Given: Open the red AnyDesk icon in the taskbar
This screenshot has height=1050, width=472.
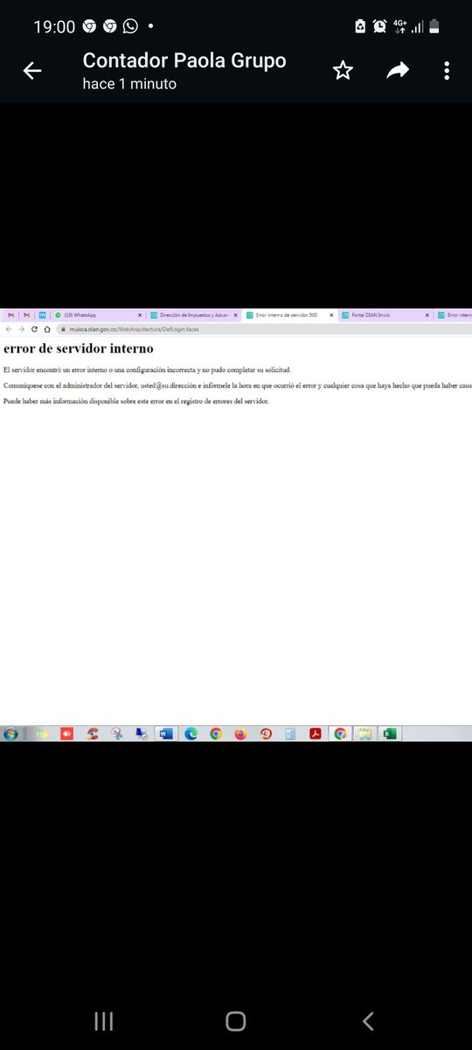Looking at the screenshot, I should (66, 733).
